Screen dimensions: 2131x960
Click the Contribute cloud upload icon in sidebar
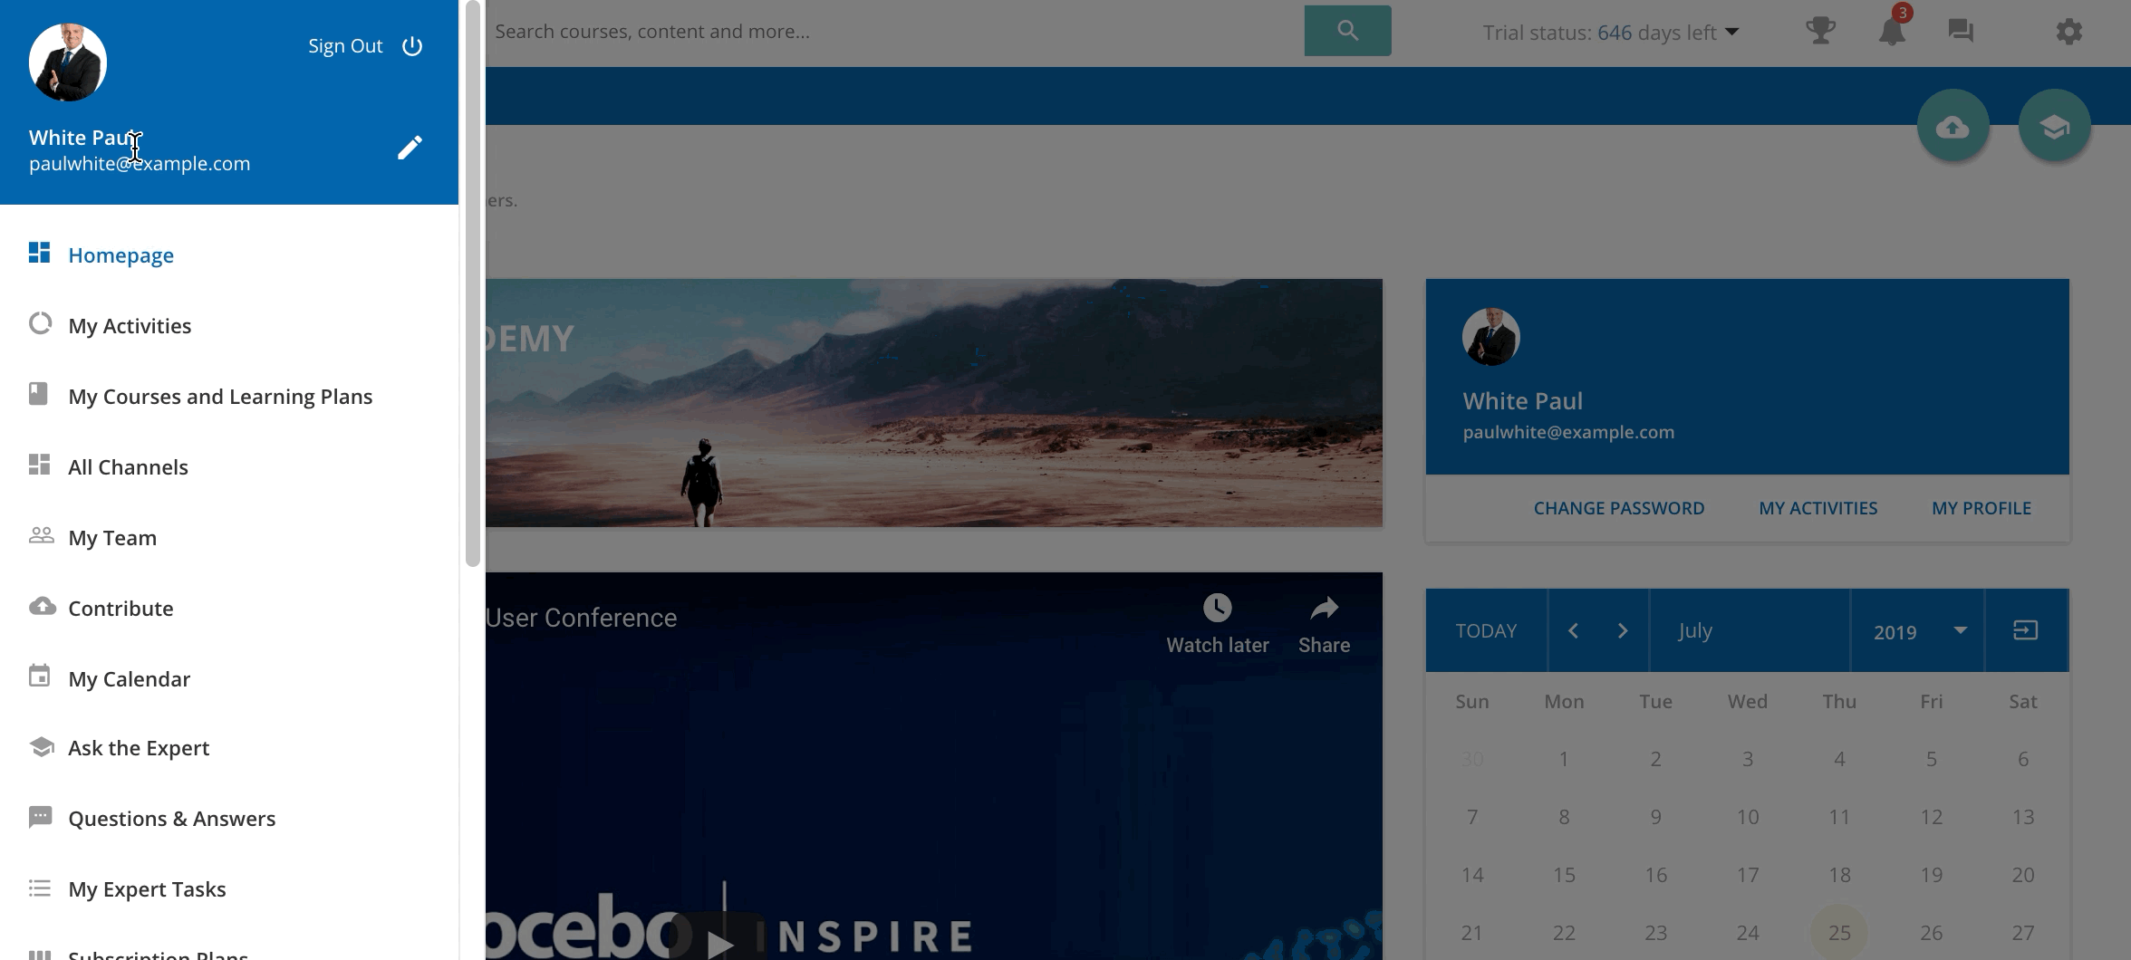click(x=42, y=606)
